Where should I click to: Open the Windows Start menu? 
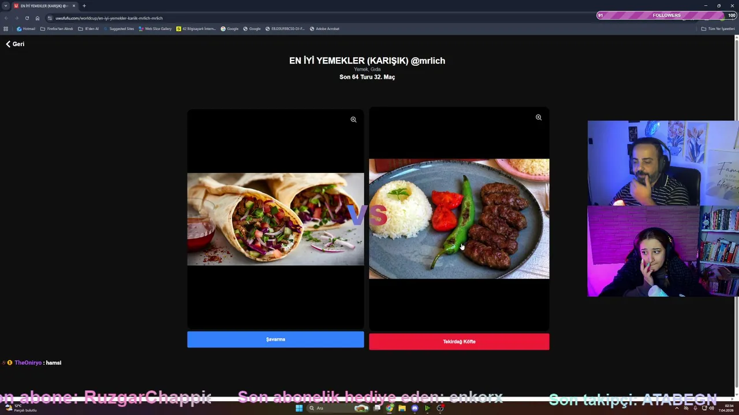(299, 408)
